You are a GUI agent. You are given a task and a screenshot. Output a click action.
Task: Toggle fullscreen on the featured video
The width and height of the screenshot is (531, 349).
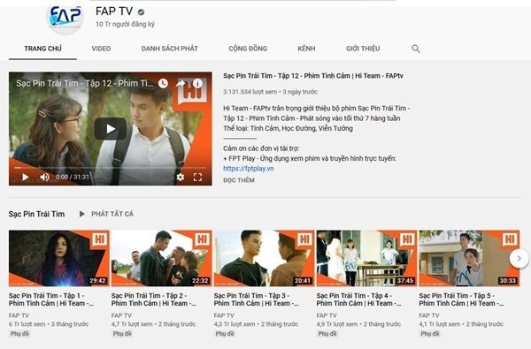click(x=197, y=177)
